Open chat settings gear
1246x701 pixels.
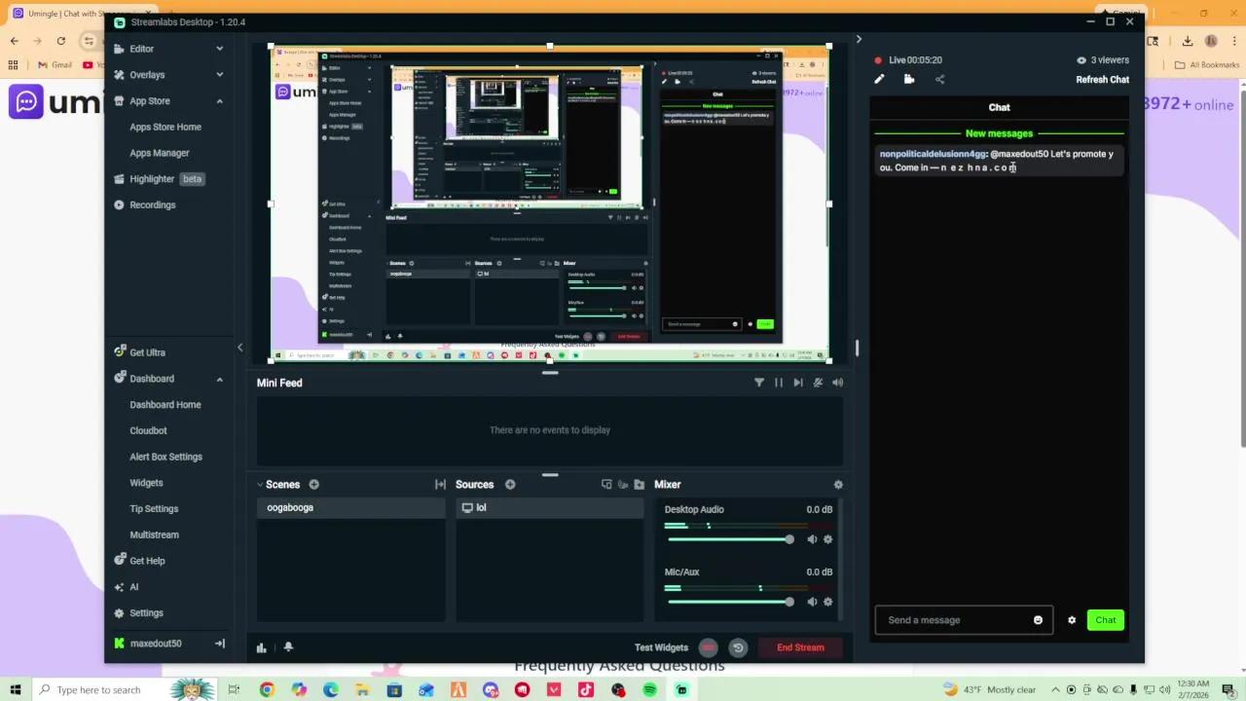point(1072,620)
